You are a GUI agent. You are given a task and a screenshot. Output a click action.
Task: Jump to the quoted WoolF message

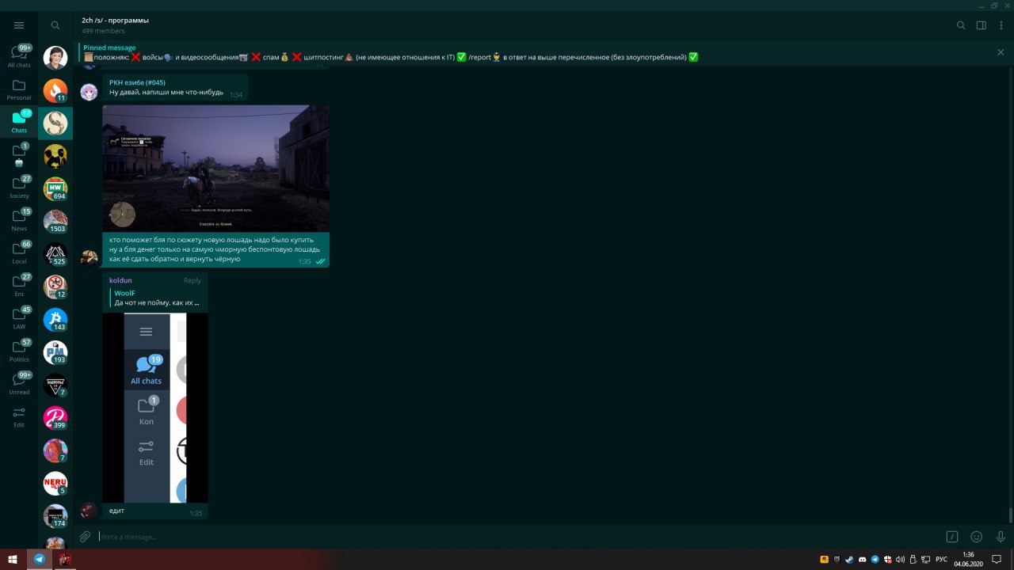point(157,298)
